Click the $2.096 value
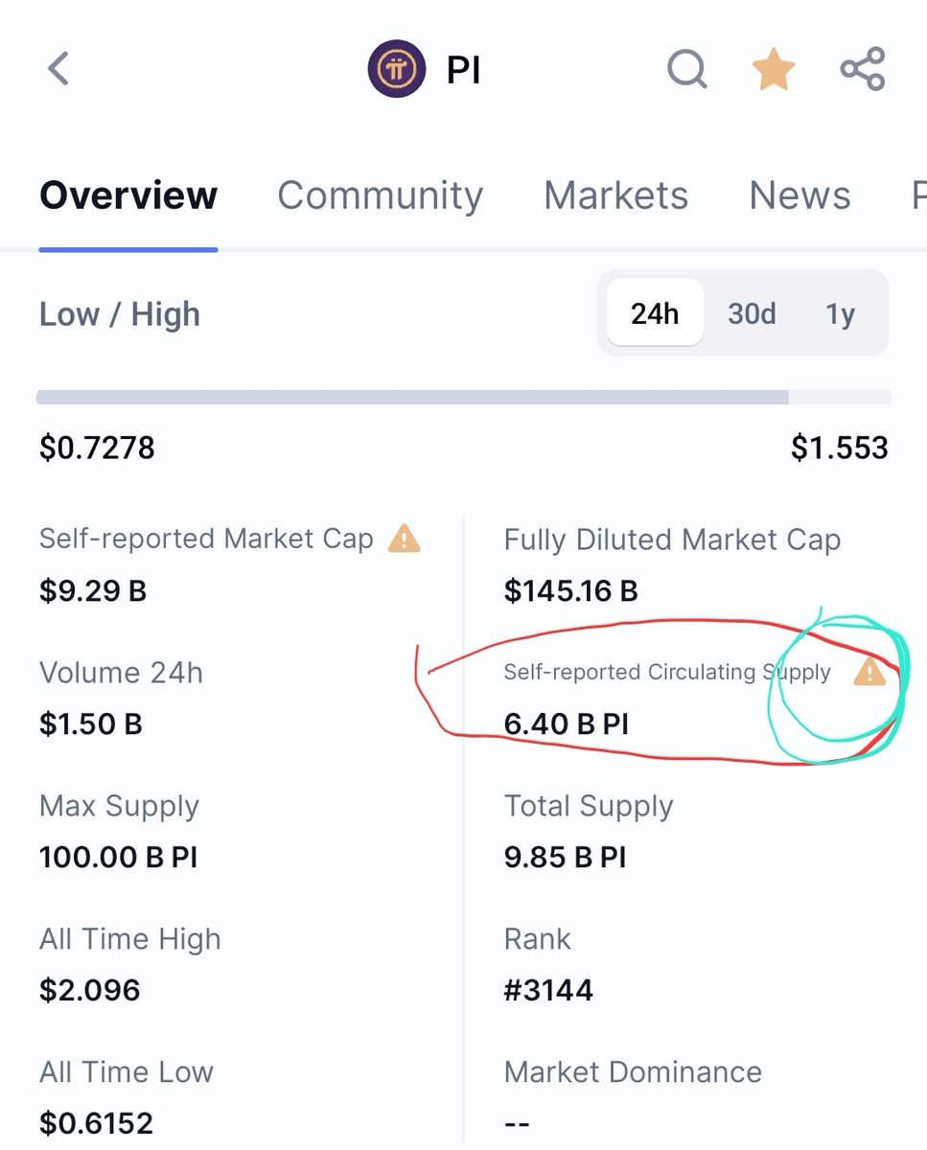 pyautogui.click(x=90, y=990)
